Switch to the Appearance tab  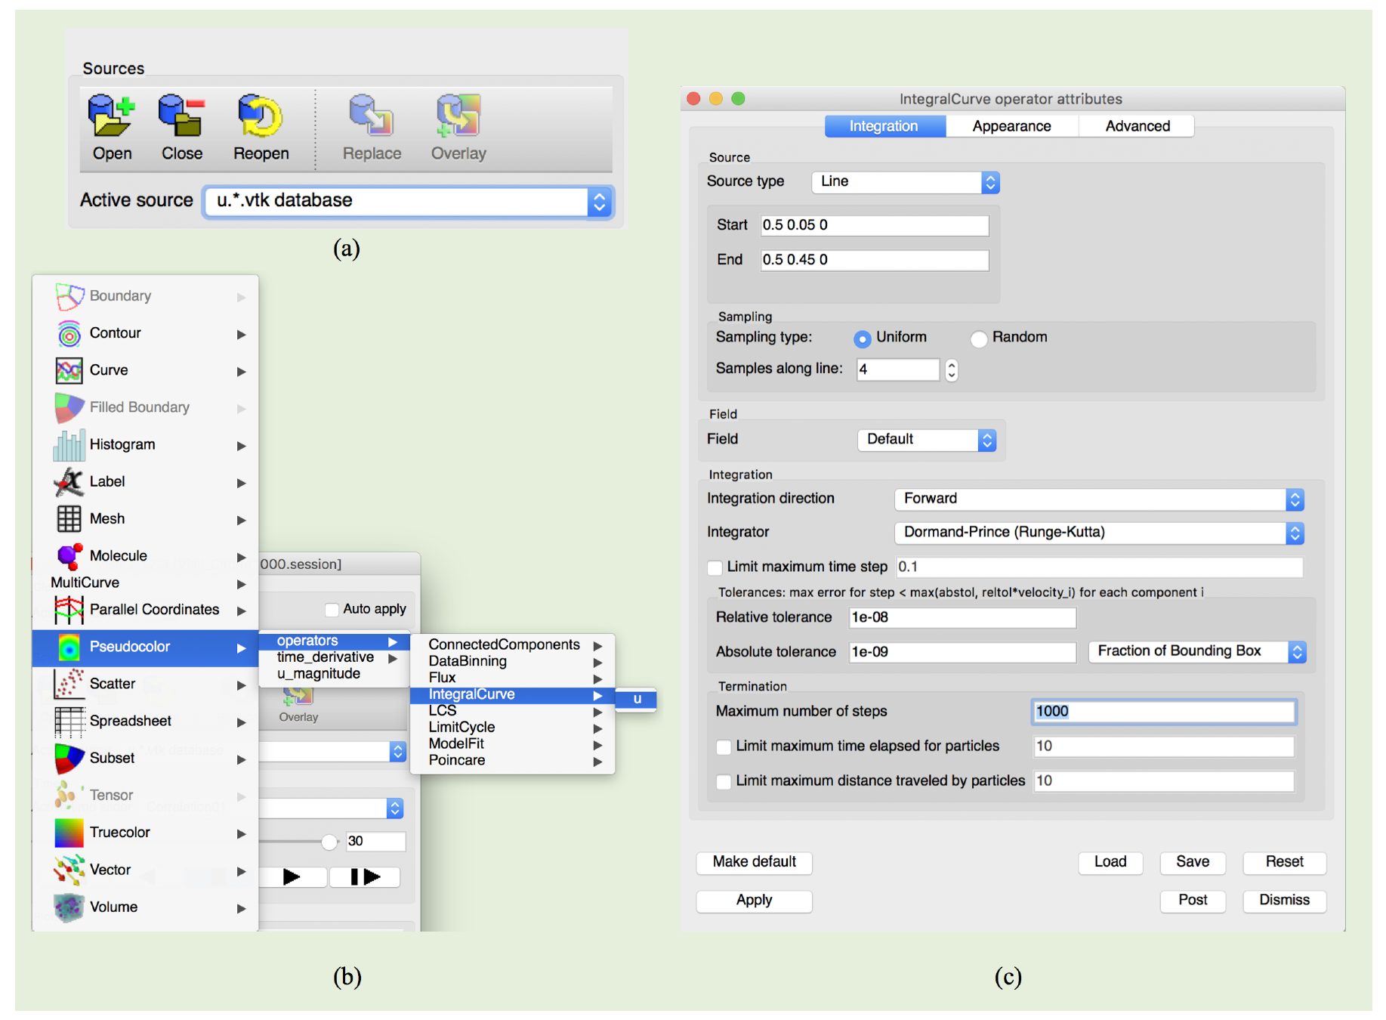click(1011, 126)
